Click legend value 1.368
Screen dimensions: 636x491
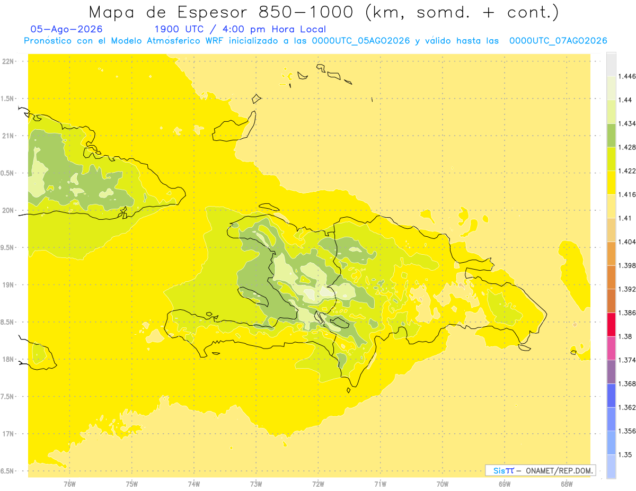click(628, 383)
